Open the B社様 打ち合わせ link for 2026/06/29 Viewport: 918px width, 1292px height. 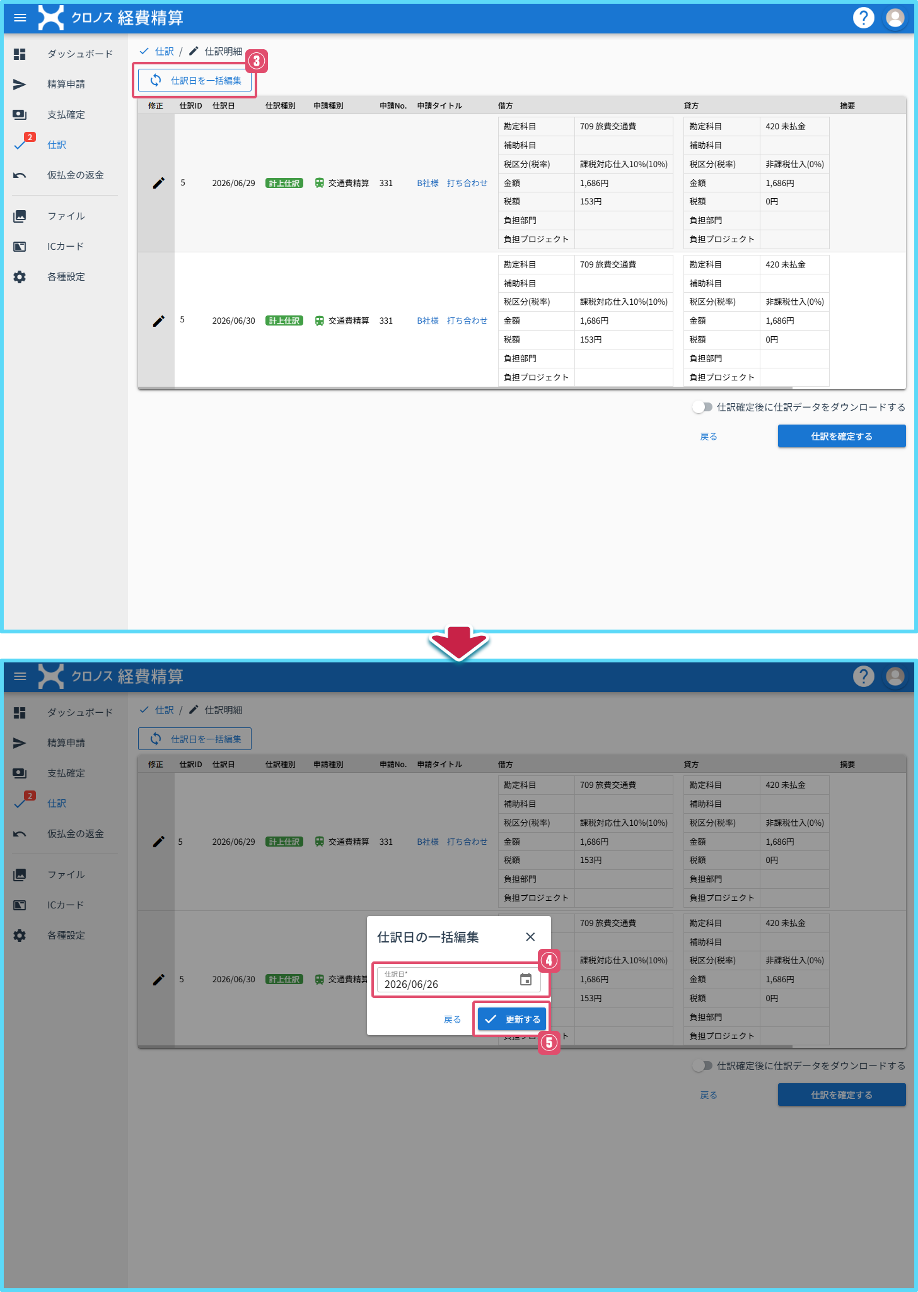pyautogui.click(x=452, y=183)
